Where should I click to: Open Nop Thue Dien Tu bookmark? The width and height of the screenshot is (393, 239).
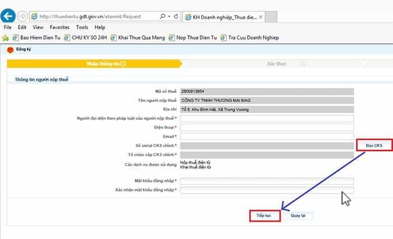click(x=194, y=38)
